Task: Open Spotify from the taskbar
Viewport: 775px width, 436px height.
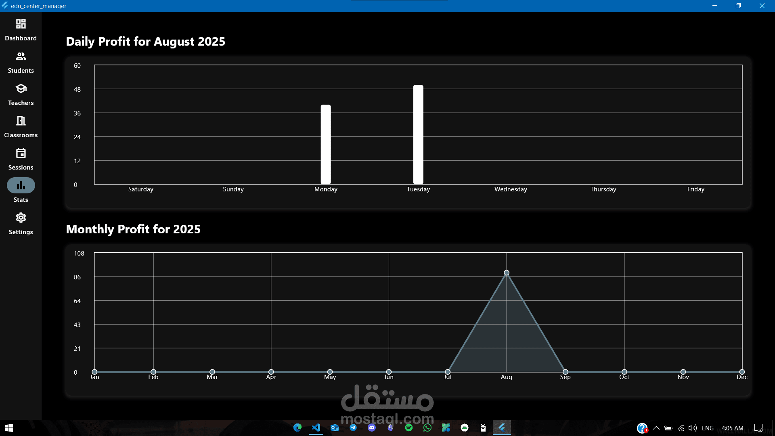Action: (x=409, y=428)
